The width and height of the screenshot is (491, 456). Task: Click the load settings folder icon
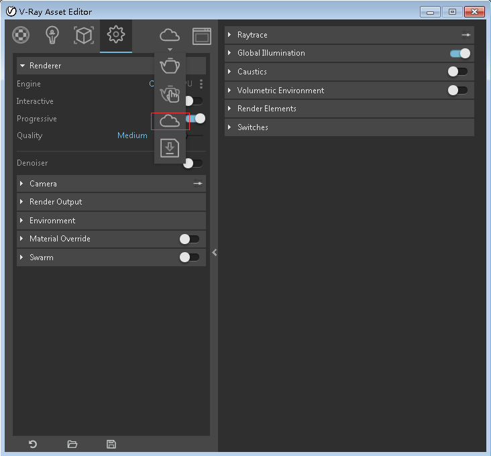(72, 444)
